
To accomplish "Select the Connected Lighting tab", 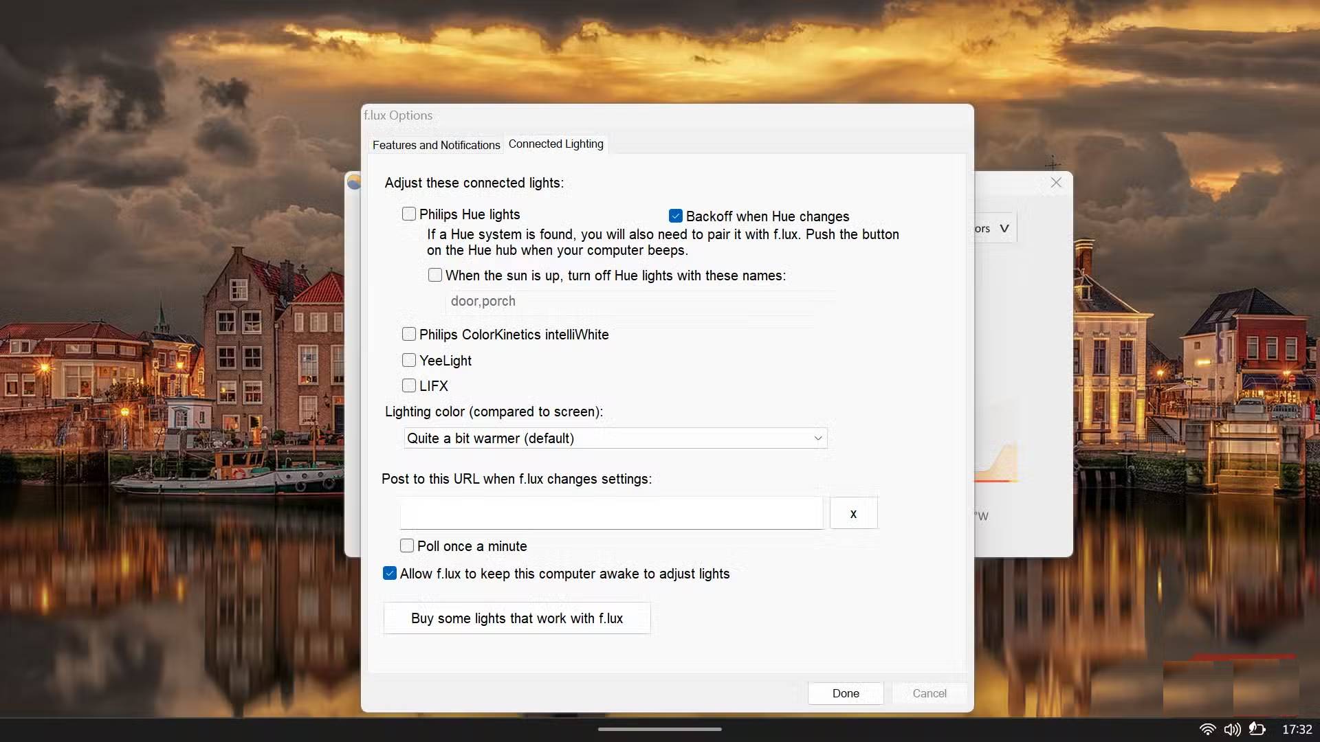I will pyautogui.click(x=555, y=144).
